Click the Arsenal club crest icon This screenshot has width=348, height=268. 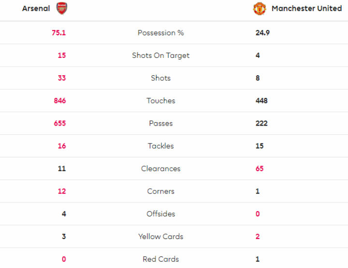pyautogui.click(x=62, y=8)
